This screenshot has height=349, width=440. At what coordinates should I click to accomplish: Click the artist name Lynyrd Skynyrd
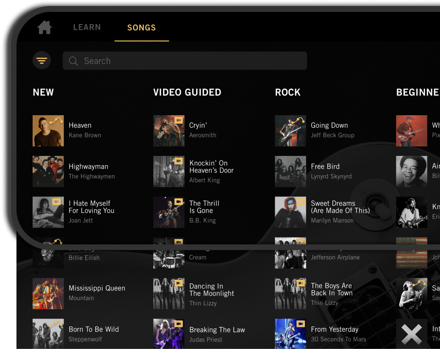[x=331, y=177]
